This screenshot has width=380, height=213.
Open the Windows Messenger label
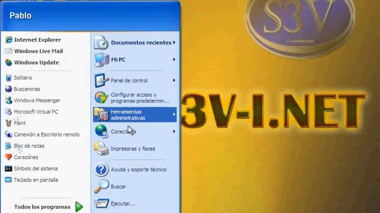pos(37,101)
